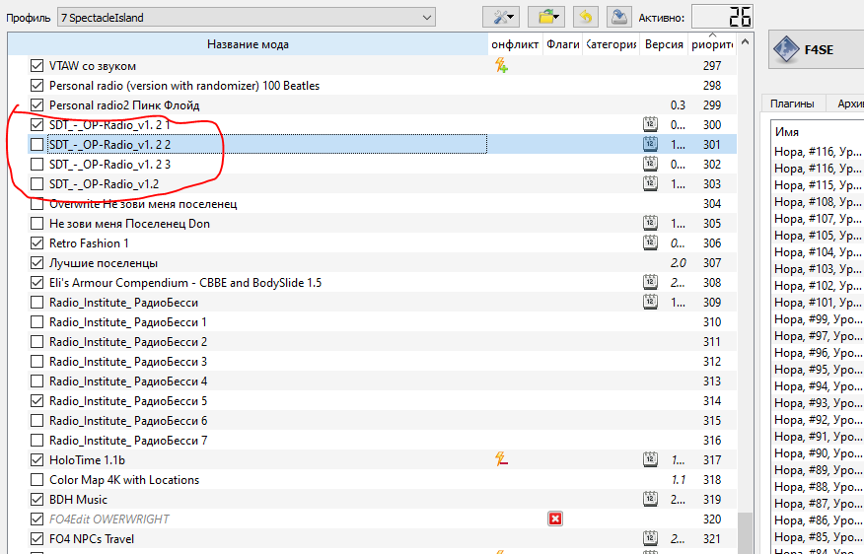864x554 pixels.
Task: Click the yellow restore backup arrow icon
Action: pos(586,17)
